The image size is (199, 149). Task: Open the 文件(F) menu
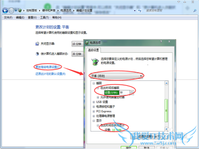coord(8,17)
